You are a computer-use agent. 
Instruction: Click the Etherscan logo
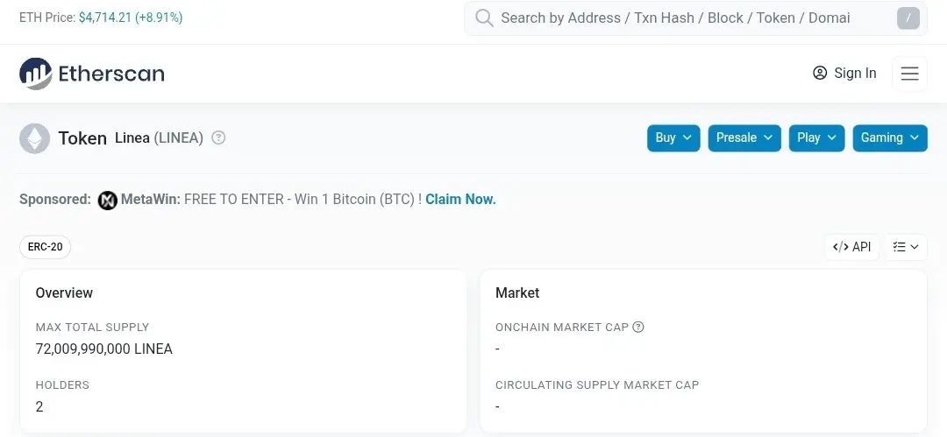92,74
